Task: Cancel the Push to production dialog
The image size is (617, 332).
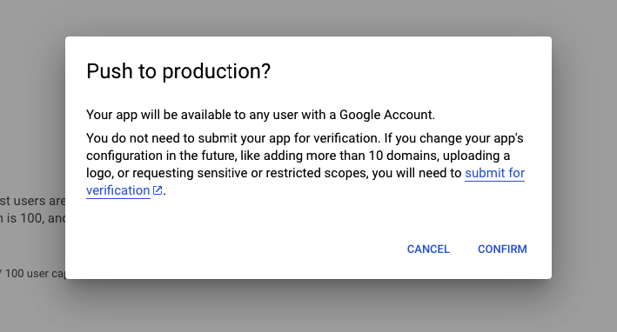Action: pos(428,249)
